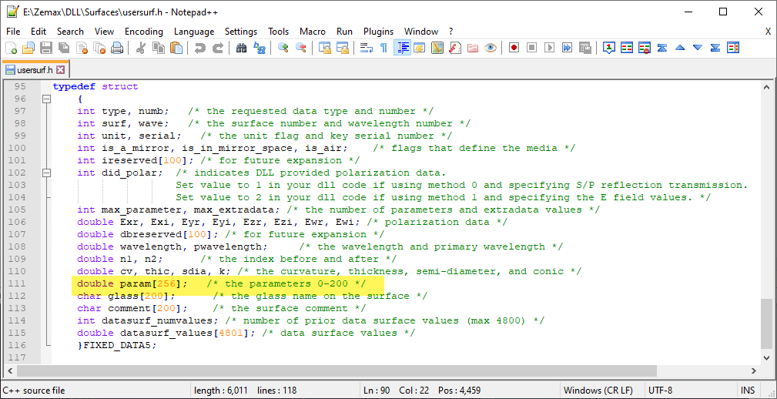Click the Zoom Out magnifier icon
This screenshot has height=399, width=777.
[301, 48]
